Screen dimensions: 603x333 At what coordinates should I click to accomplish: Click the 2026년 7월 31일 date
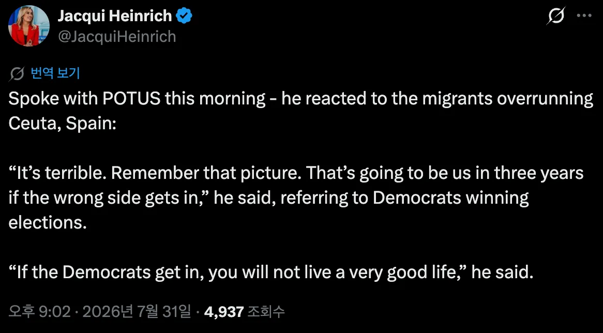click(137, 311)
